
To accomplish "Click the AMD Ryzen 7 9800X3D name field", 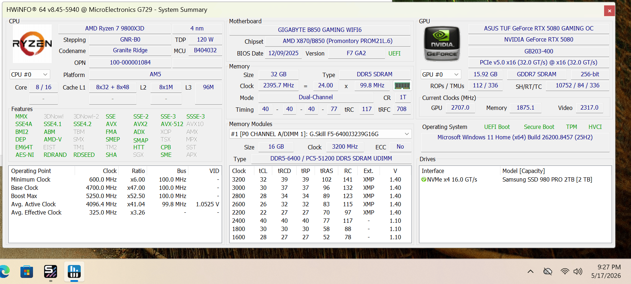I will [115, 29].
